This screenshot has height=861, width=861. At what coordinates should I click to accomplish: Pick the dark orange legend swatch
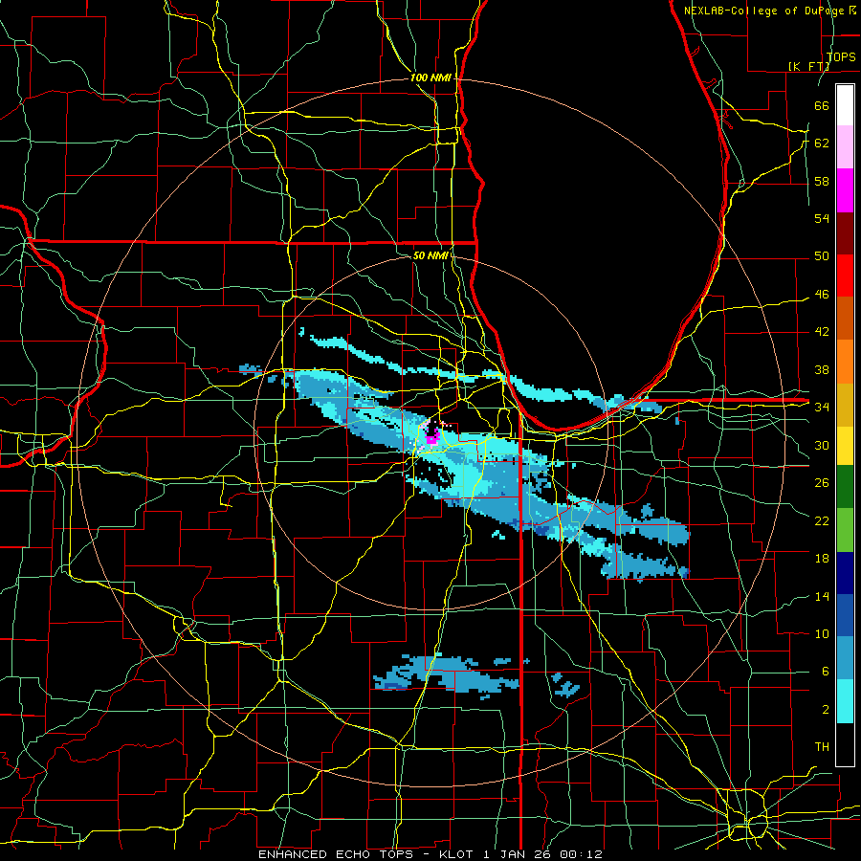click(x=845, y=319)
